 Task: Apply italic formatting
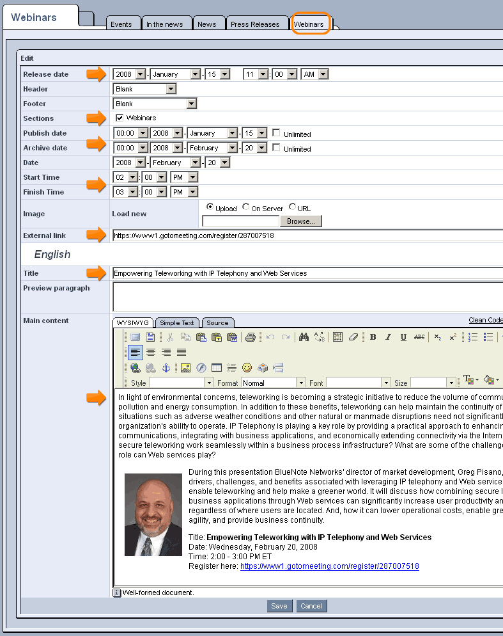pos(388,337)
